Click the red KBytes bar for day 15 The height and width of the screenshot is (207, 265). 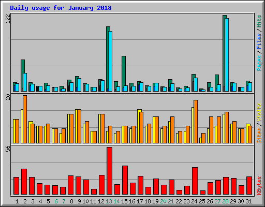point(125,180)
